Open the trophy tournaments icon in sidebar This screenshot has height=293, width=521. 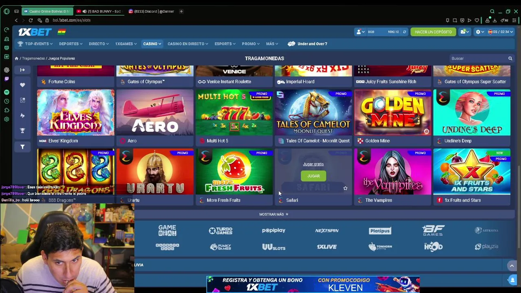(x=22, y=131)
